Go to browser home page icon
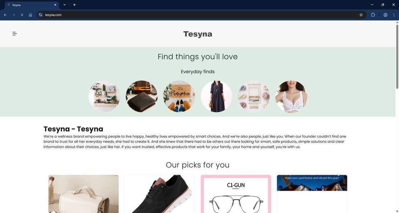399x213 pixels. click(30, 15)
